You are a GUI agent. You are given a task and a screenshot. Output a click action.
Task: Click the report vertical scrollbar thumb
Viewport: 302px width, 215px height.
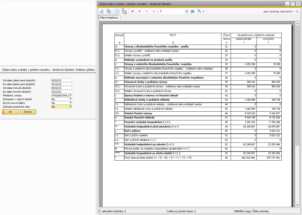coord(297,85)
